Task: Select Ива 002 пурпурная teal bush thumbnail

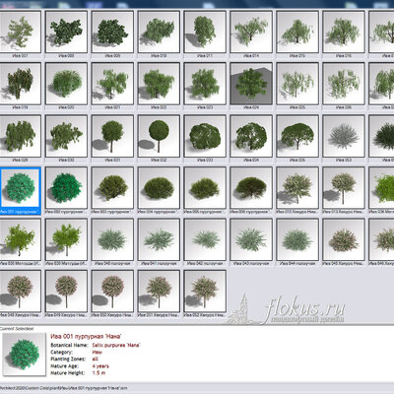Action: (x=66, y=188)
